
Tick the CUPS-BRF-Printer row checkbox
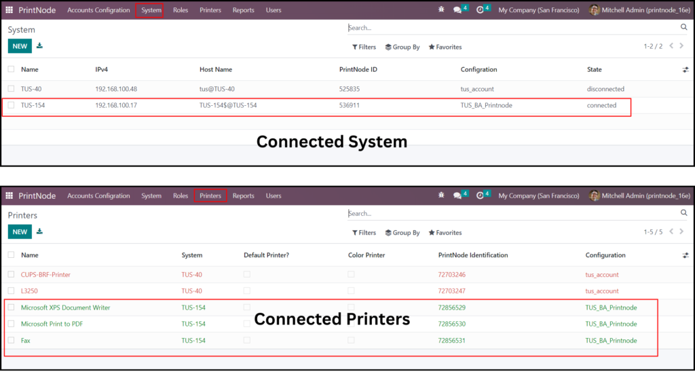coord(11,274)
